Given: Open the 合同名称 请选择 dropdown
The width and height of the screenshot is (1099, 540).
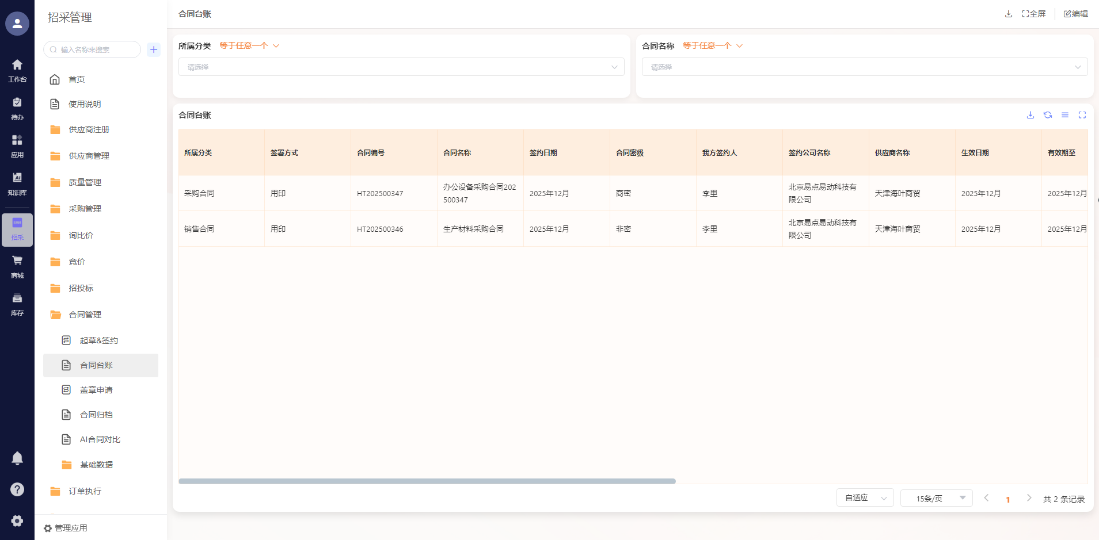Looking at the screenshot, I should click(x=864, y=67).
